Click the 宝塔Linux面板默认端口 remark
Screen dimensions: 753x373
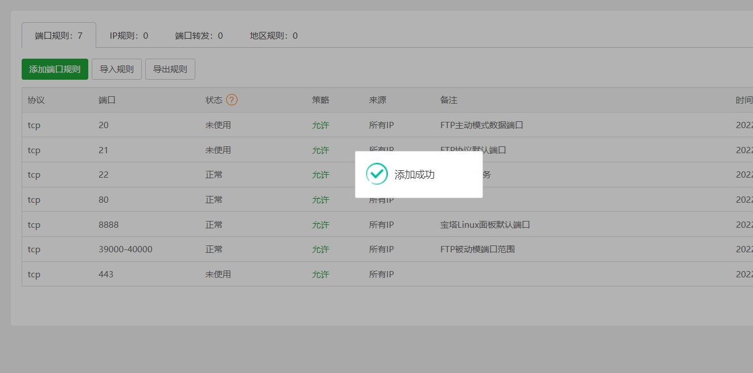(x=485, y=224)
